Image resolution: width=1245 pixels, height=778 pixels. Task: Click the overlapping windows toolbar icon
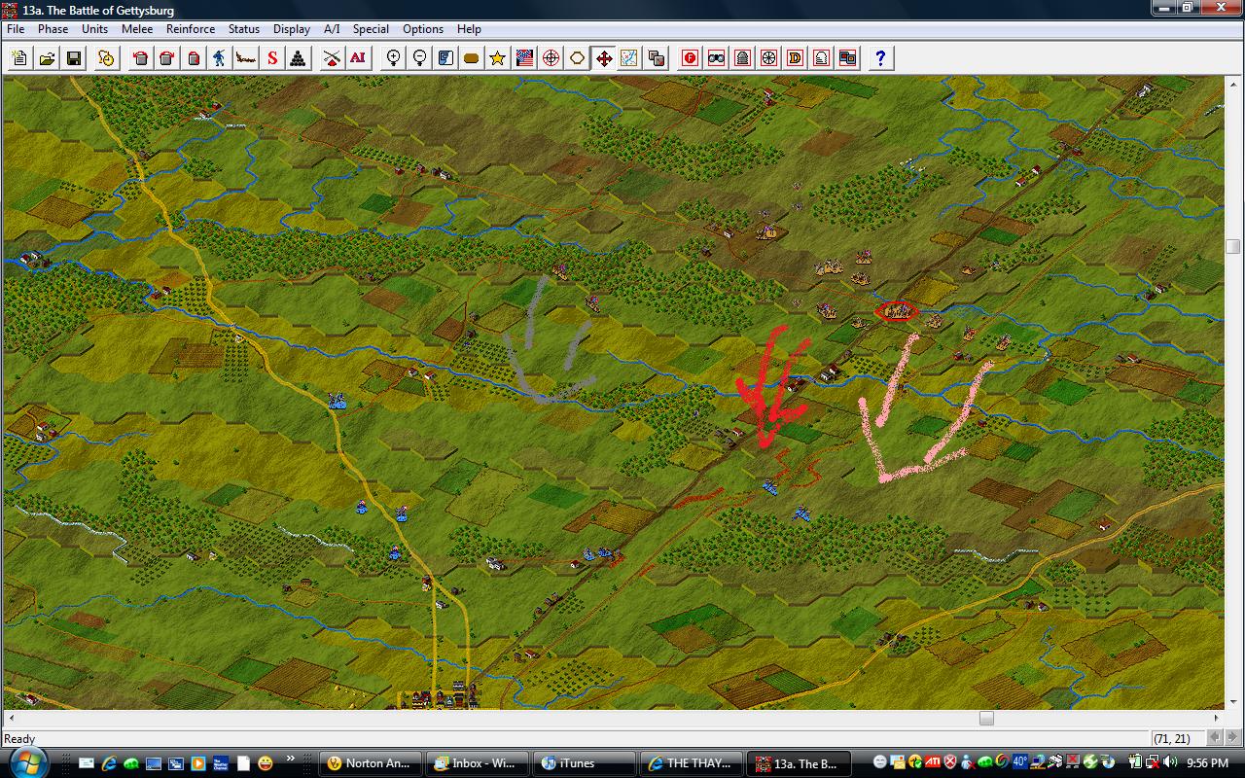[x=848, y=58]
